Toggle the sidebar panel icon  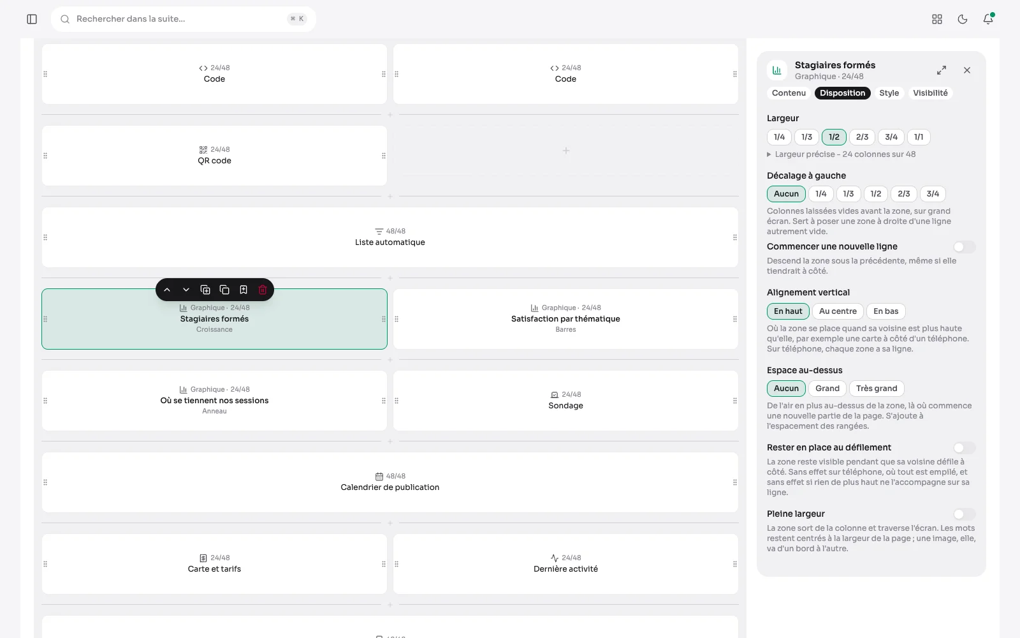coord(32,19)
